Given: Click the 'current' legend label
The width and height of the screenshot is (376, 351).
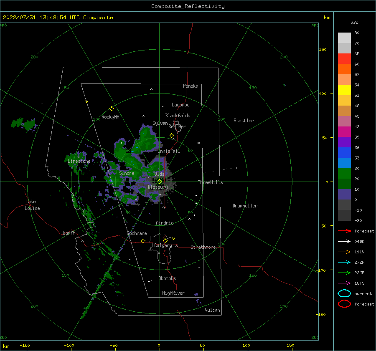Looking at the screenshot, I should (x=363, y=293).
